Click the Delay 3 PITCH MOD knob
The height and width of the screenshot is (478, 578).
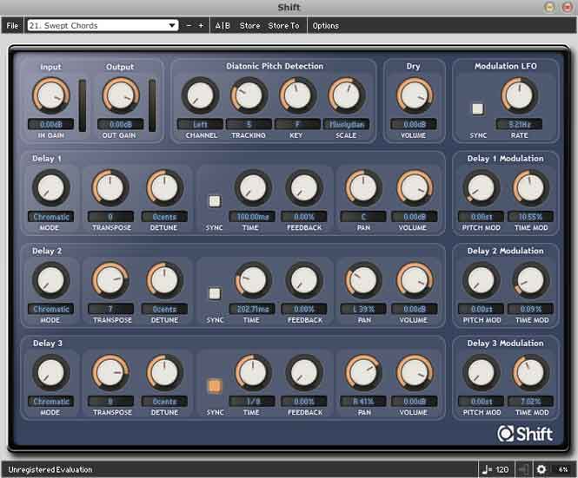pos(481,372)
